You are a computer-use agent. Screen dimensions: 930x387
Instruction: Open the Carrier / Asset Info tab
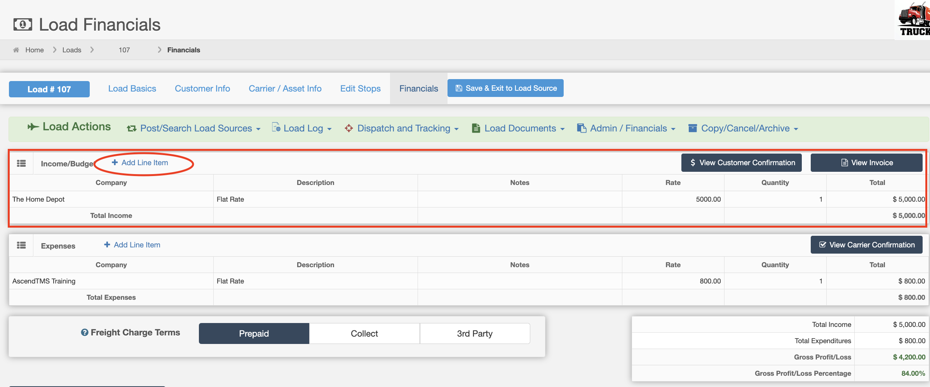285,89
